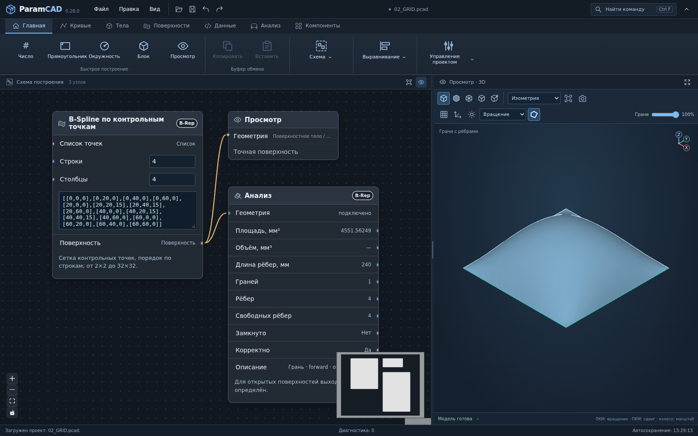The height and width of the screenshot is (436, 698).
Task: Click the Число quick-build tool
Action: coord(26,50)
